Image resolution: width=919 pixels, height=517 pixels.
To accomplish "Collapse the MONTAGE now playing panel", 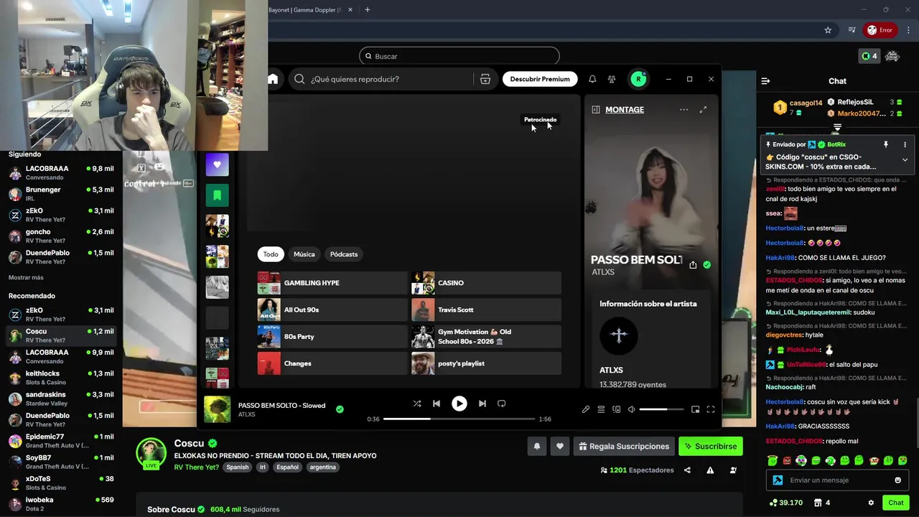I will (596, 110).
